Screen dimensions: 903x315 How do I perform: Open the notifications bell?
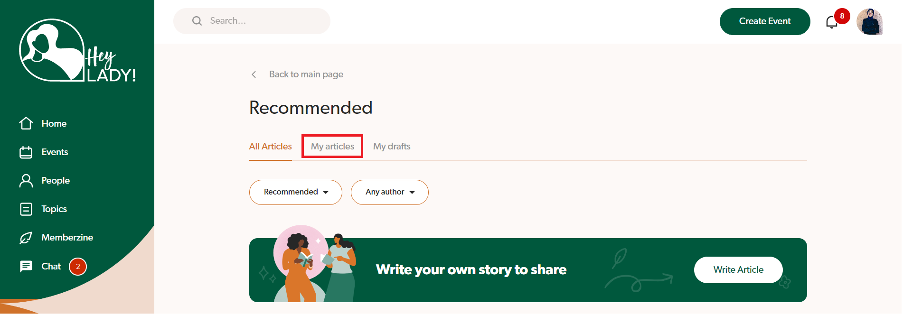(831, 22)
